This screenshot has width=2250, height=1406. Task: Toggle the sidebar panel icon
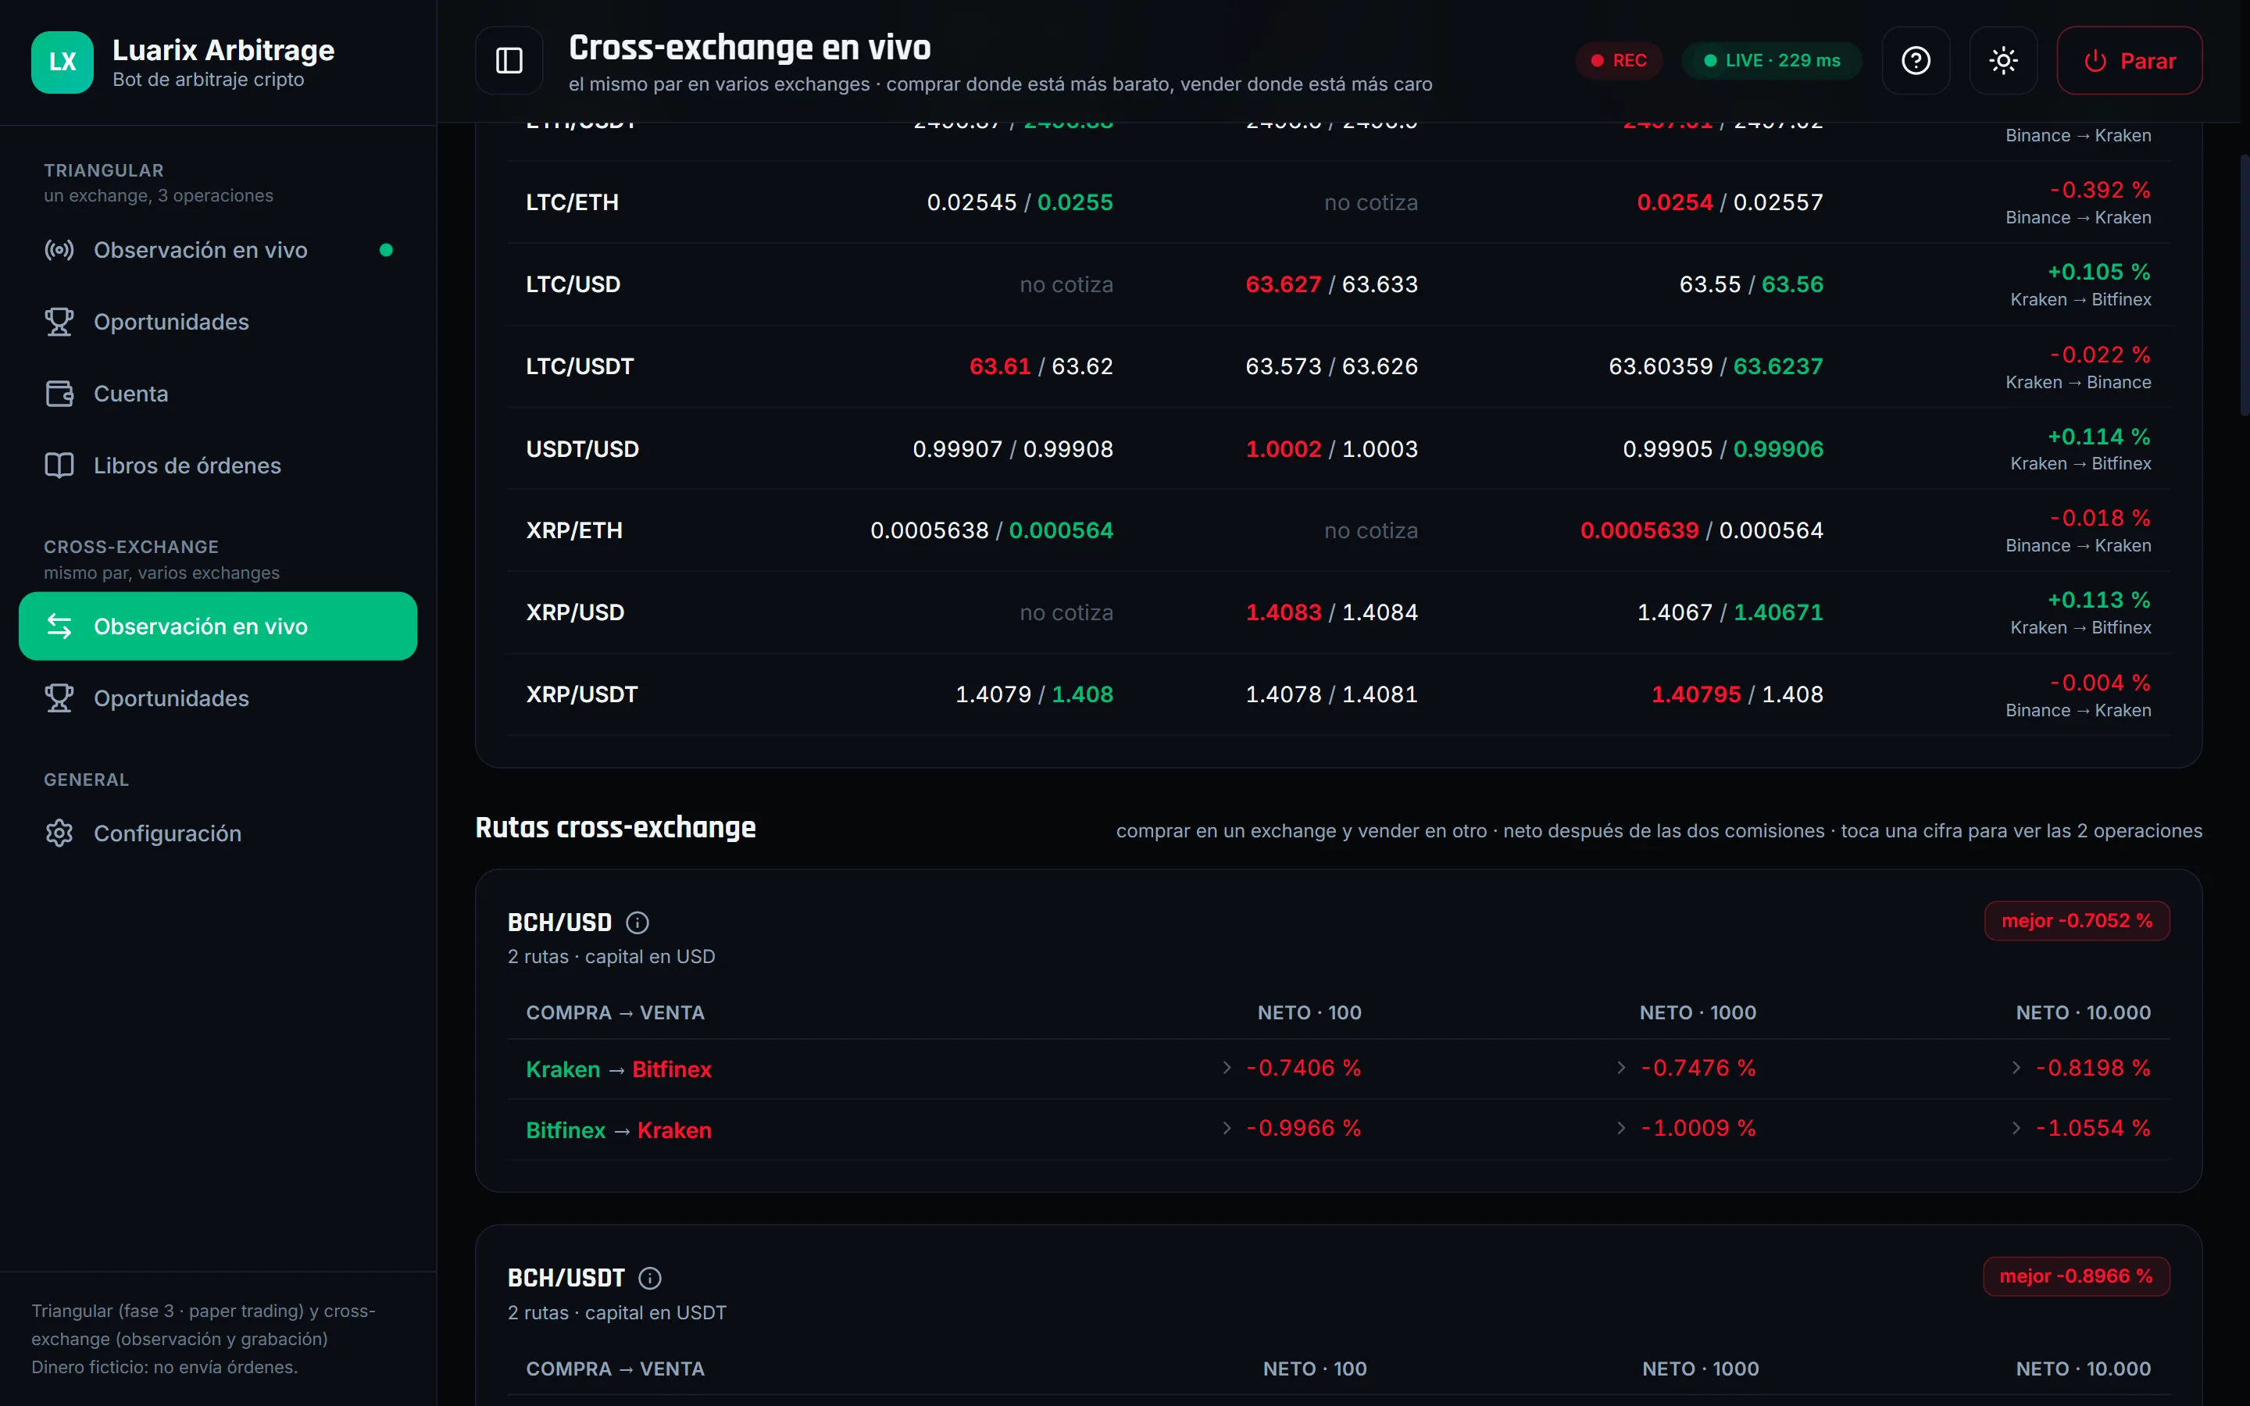(x=509, y=60)
